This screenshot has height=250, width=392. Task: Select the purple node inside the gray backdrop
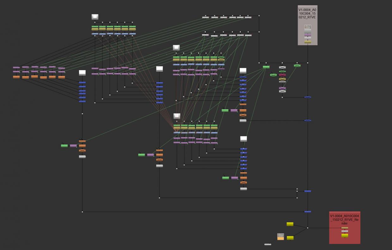click(x=308, y=35)
